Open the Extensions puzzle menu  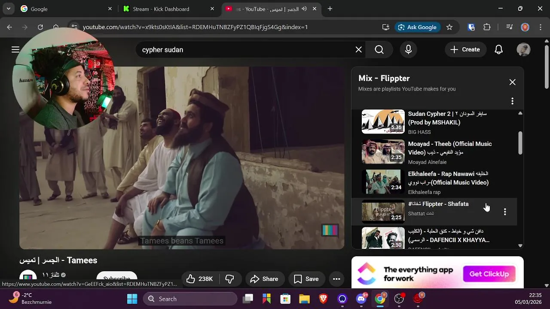click(x=487, y=27)
